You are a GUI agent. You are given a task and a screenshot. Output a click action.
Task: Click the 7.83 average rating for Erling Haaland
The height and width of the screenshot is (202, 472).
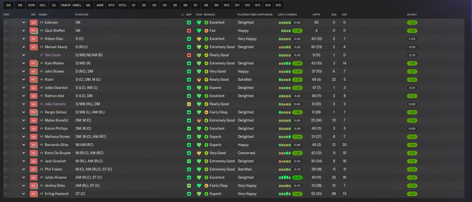click(412, 194)
